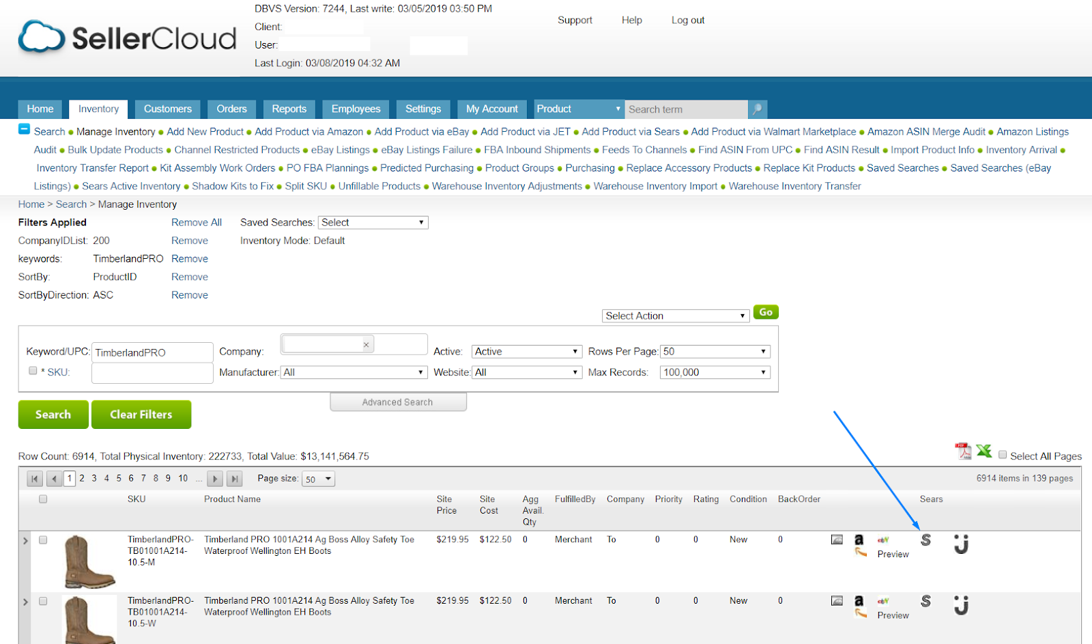This screenshot has width=1092, height=644.
Task: Click the Log out link
Action: 688,20
